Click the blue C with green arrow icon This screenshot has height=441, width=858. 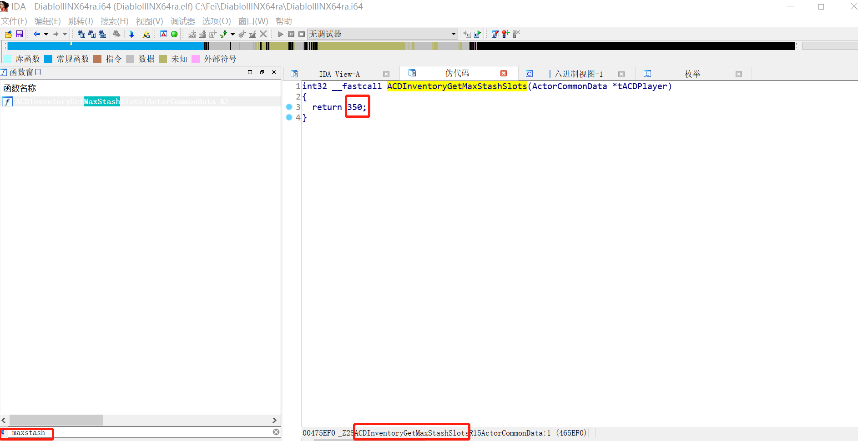click(x=478, y=34)
